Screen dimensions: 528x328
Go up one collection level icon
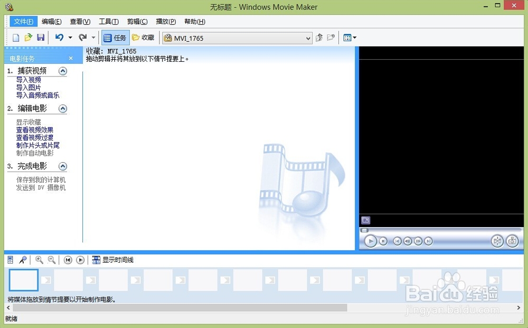point(319,38)
